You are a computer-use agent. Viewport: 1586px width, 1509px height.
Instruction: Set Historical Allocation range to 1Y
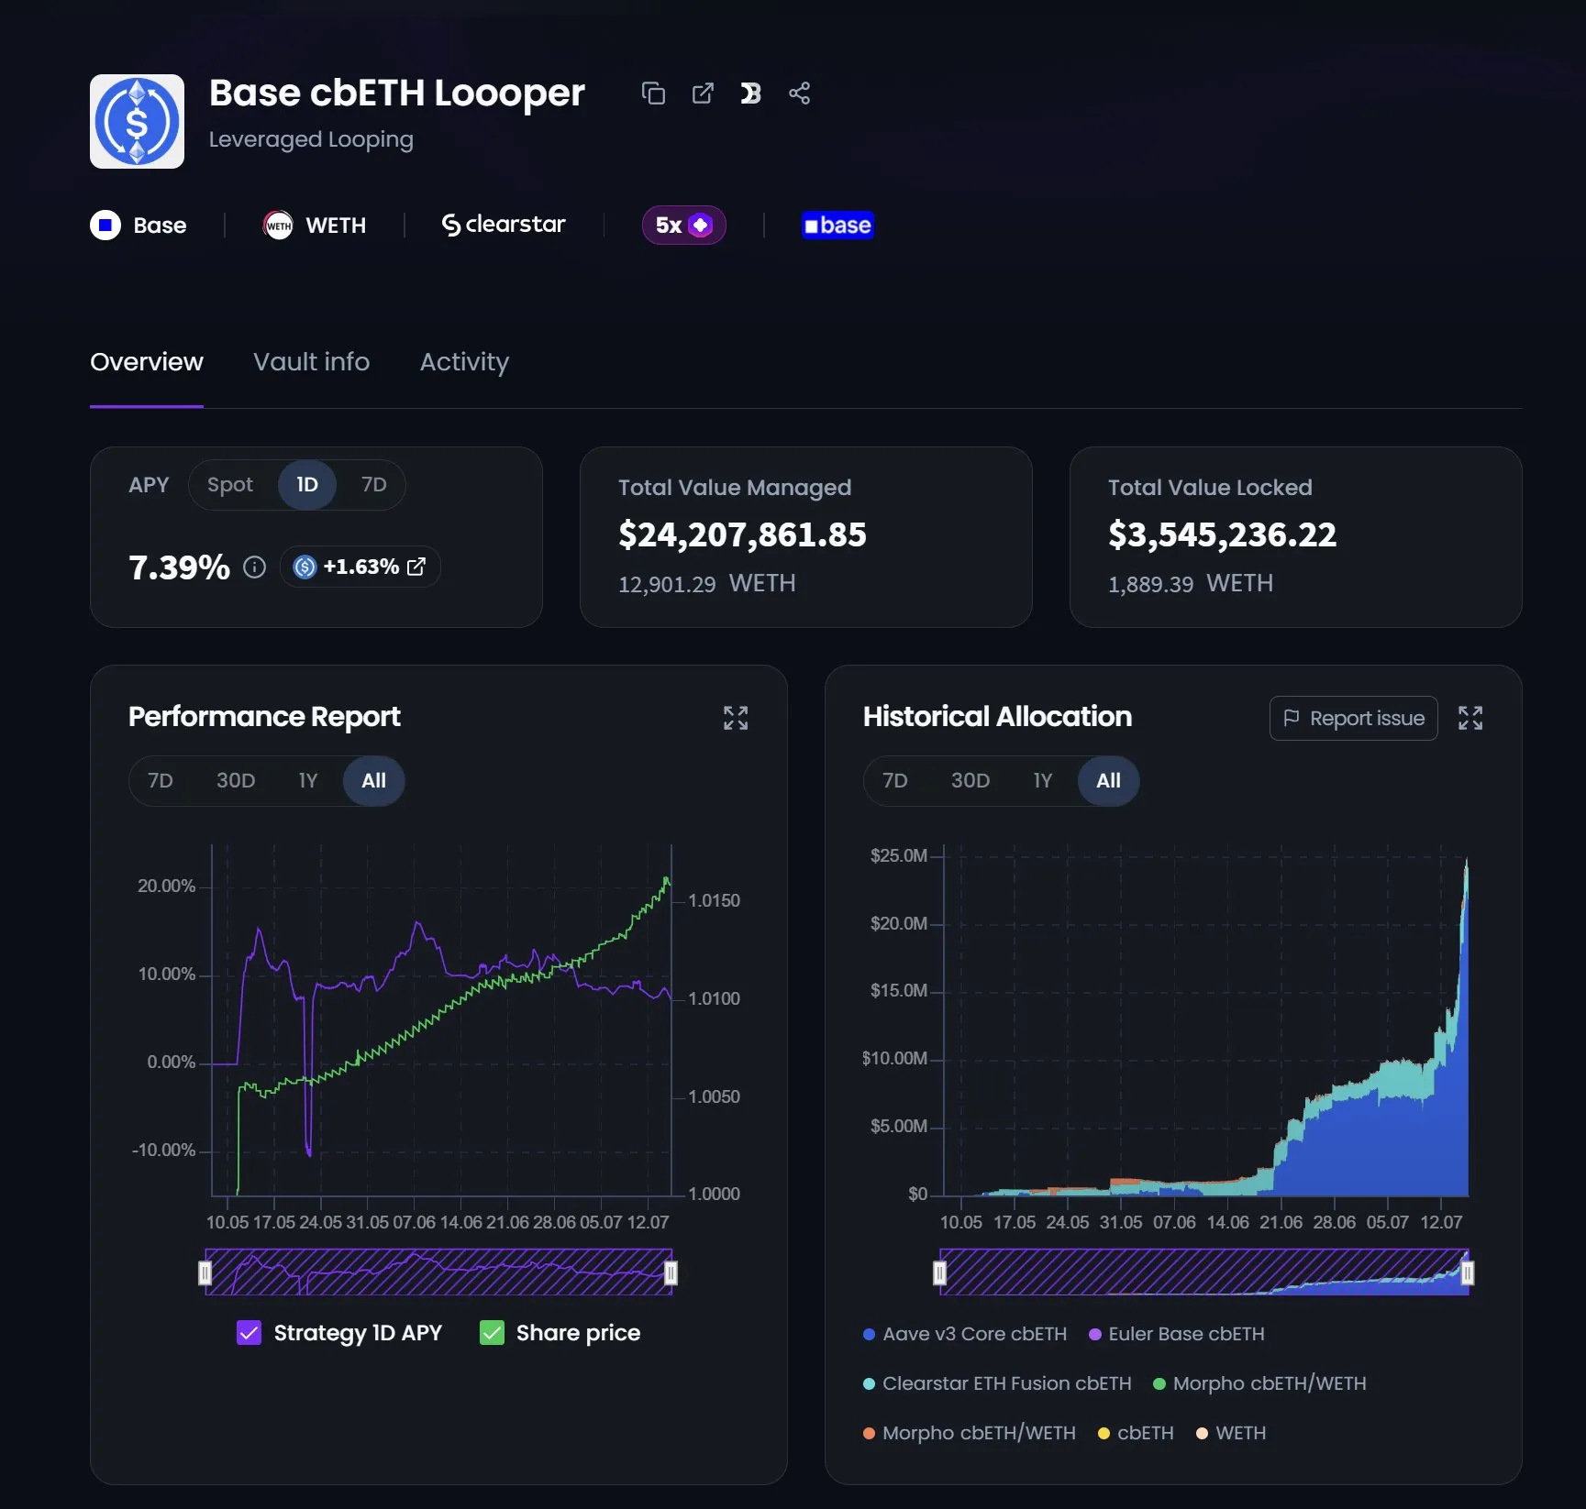(x=1042, y=781)
